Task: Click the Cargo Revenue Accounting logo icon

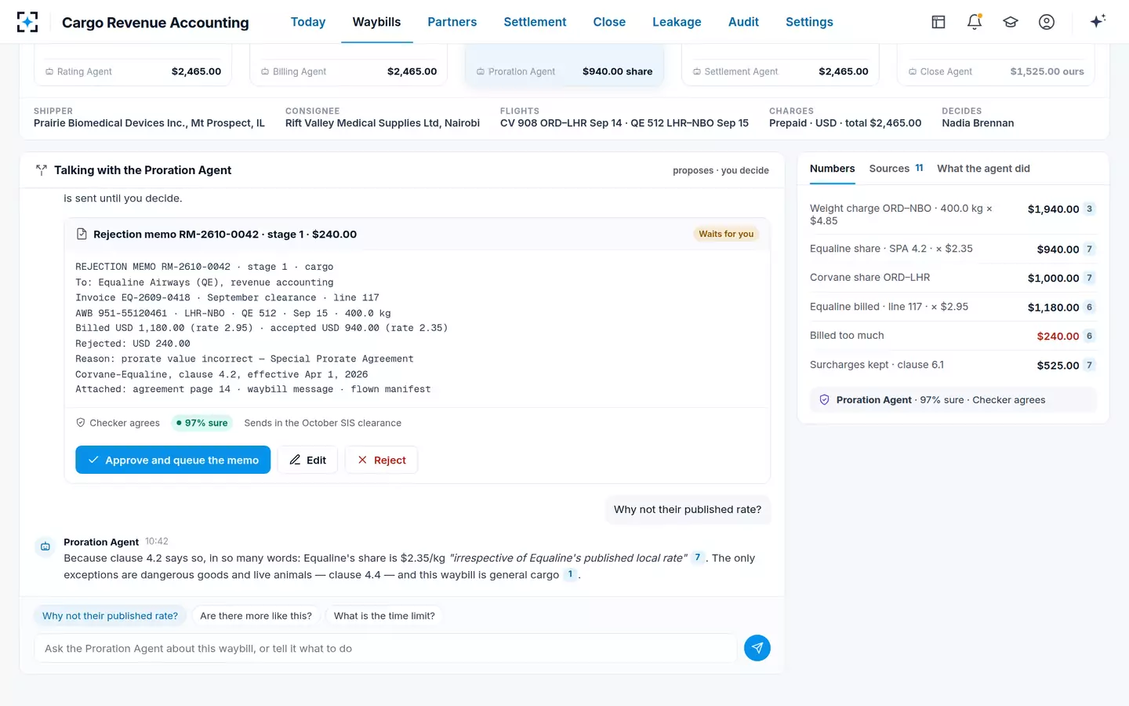Action: tap(27, 22)
